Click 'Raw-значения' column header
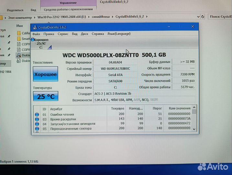The height and width of the screenshot is (175, 232). pos(179,109)
